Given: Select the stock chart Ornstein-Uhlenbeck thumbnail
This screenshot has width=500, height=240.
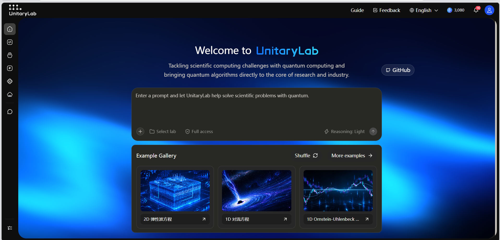Looking at the screenshot, I should click(338, 191).
